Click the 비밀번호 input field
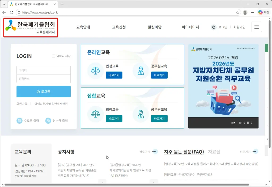The height and width of the screenshot is (187, 272). point(44,78)
